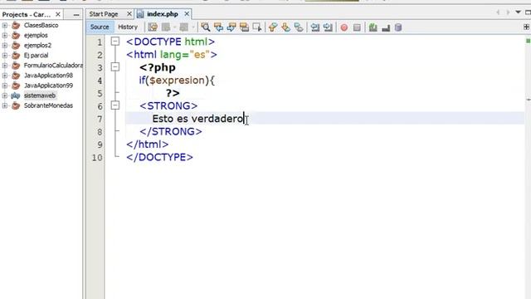Collapse the code fold at line 1
The image size is (531, 299).
115,42
